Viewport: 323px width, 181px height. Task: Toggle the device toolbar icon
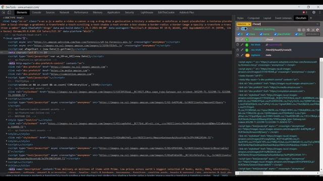(9, 13)
